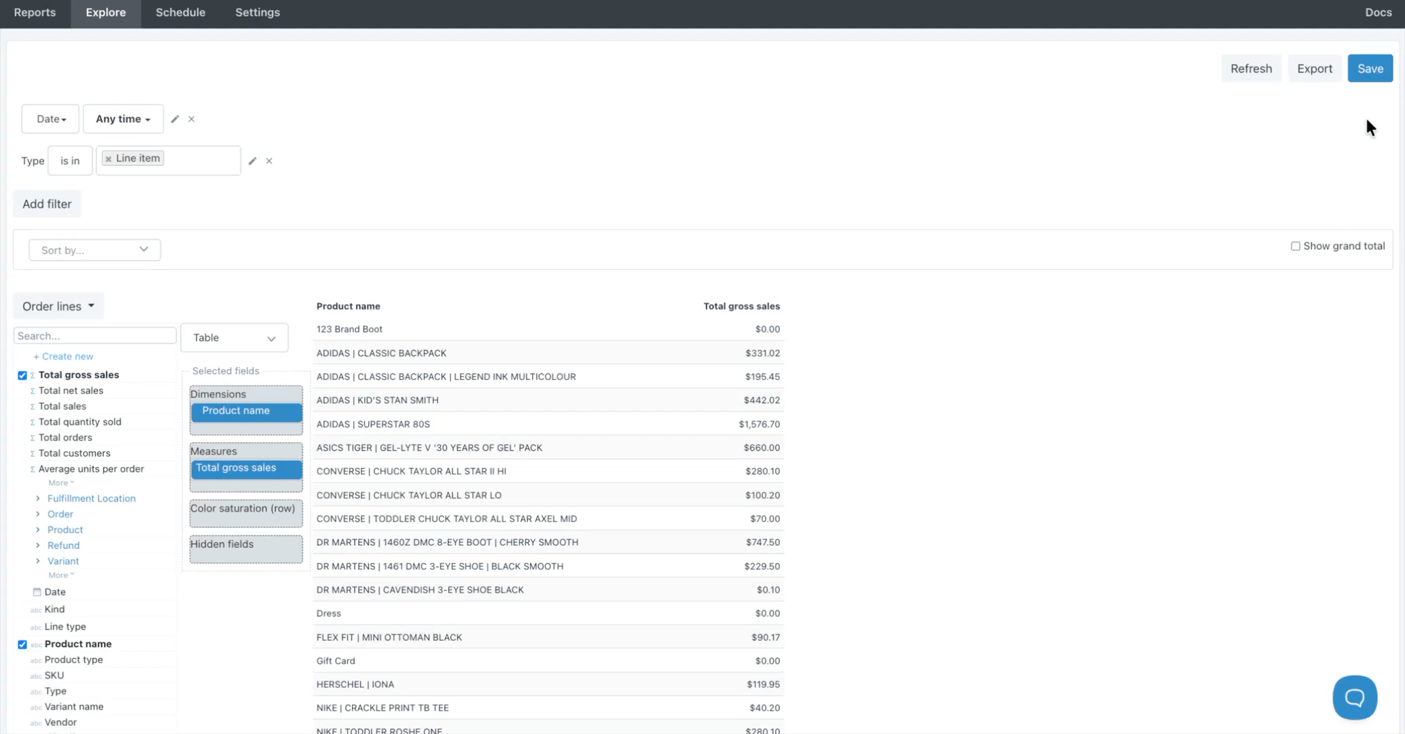1405x734 pixels.
Task: Remove the date filter with its X icon
Action: point(192,119)
